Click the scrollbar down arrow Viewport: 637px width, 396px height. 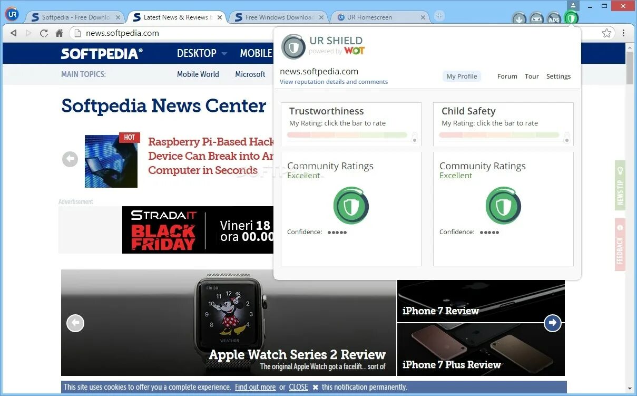coord(630,389)
